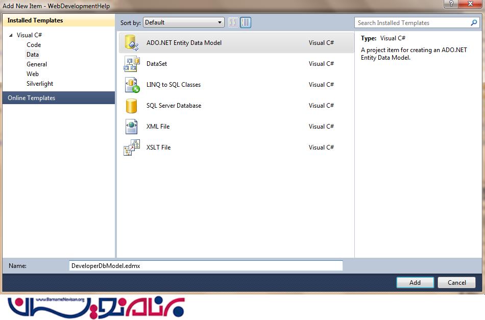Click Visual C# in the DataSet row
This screenshot has height=320, width=485.
point(321,64)
